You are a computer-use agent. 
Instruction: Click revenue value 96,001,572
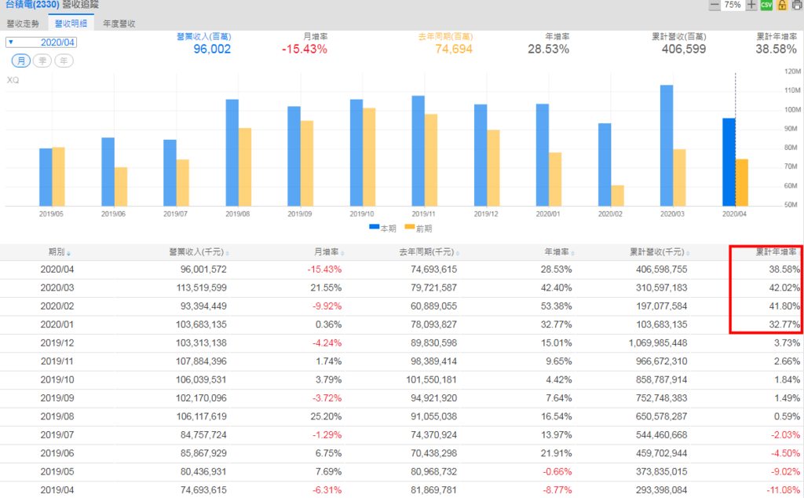[x=203, y=269]
